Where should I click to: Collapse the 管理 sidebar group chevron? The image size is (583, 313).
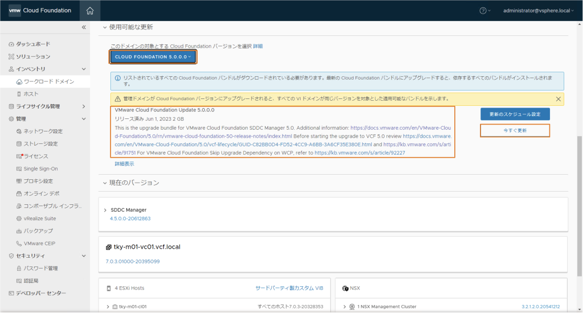click(84, 119)
